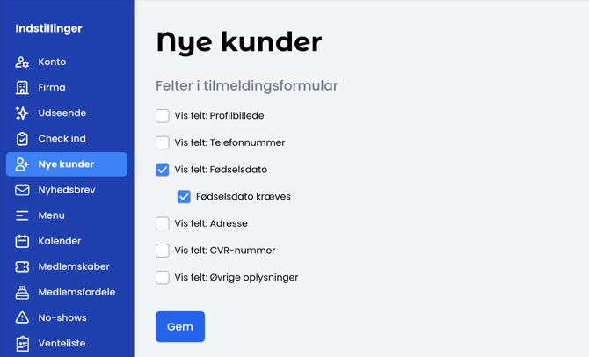The height and width of the screenshot is (357, 589).
Task: Click the Udseende sparkle icon
Action: tap(22, 113)
